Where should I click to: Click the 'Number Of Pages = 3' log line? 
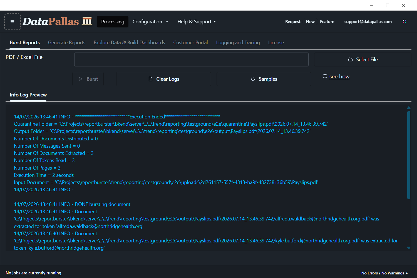click(x=37, y=168)
